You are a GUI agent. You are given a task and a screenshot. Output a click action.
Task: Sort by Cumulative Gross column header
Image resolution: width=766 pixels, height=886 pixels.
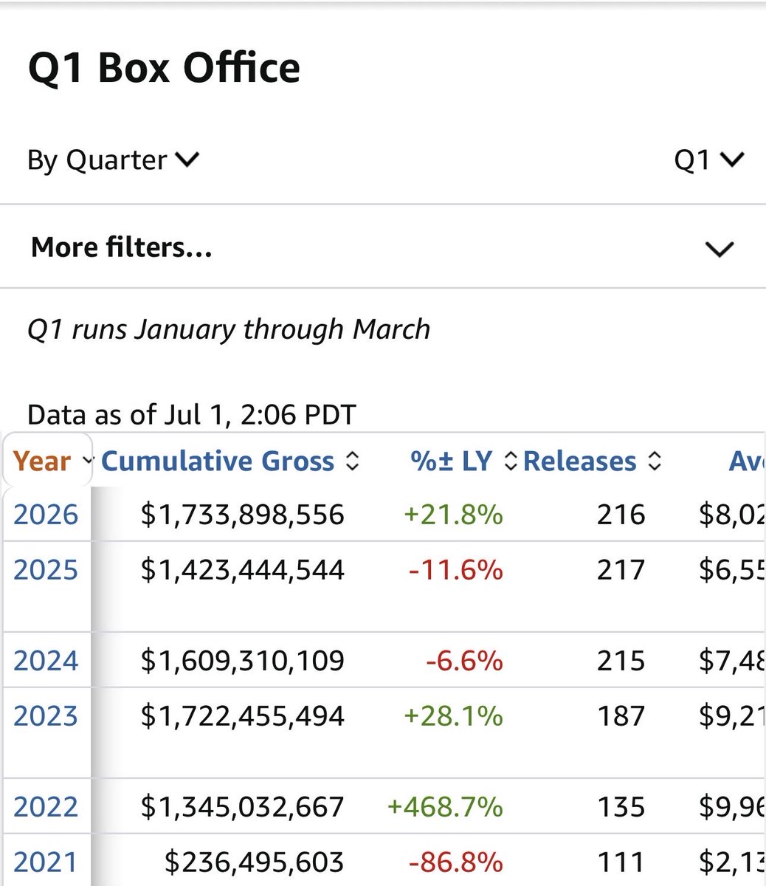[x=218, y=461]
